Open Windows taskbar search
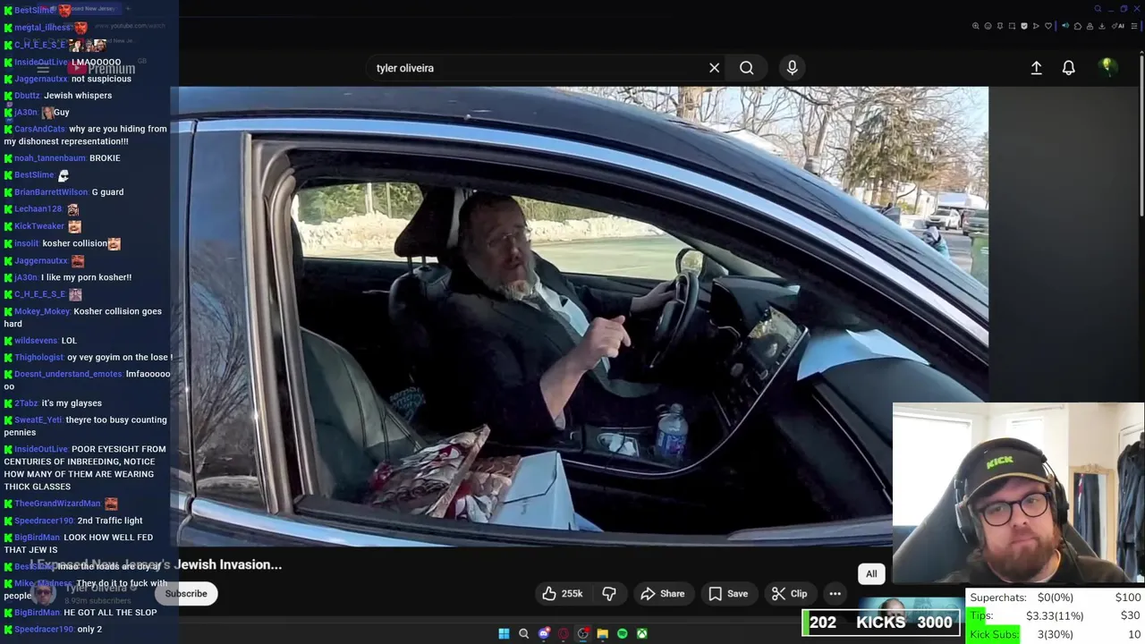The width and height of the screenshot is (1145, 644). pos(523,633)
